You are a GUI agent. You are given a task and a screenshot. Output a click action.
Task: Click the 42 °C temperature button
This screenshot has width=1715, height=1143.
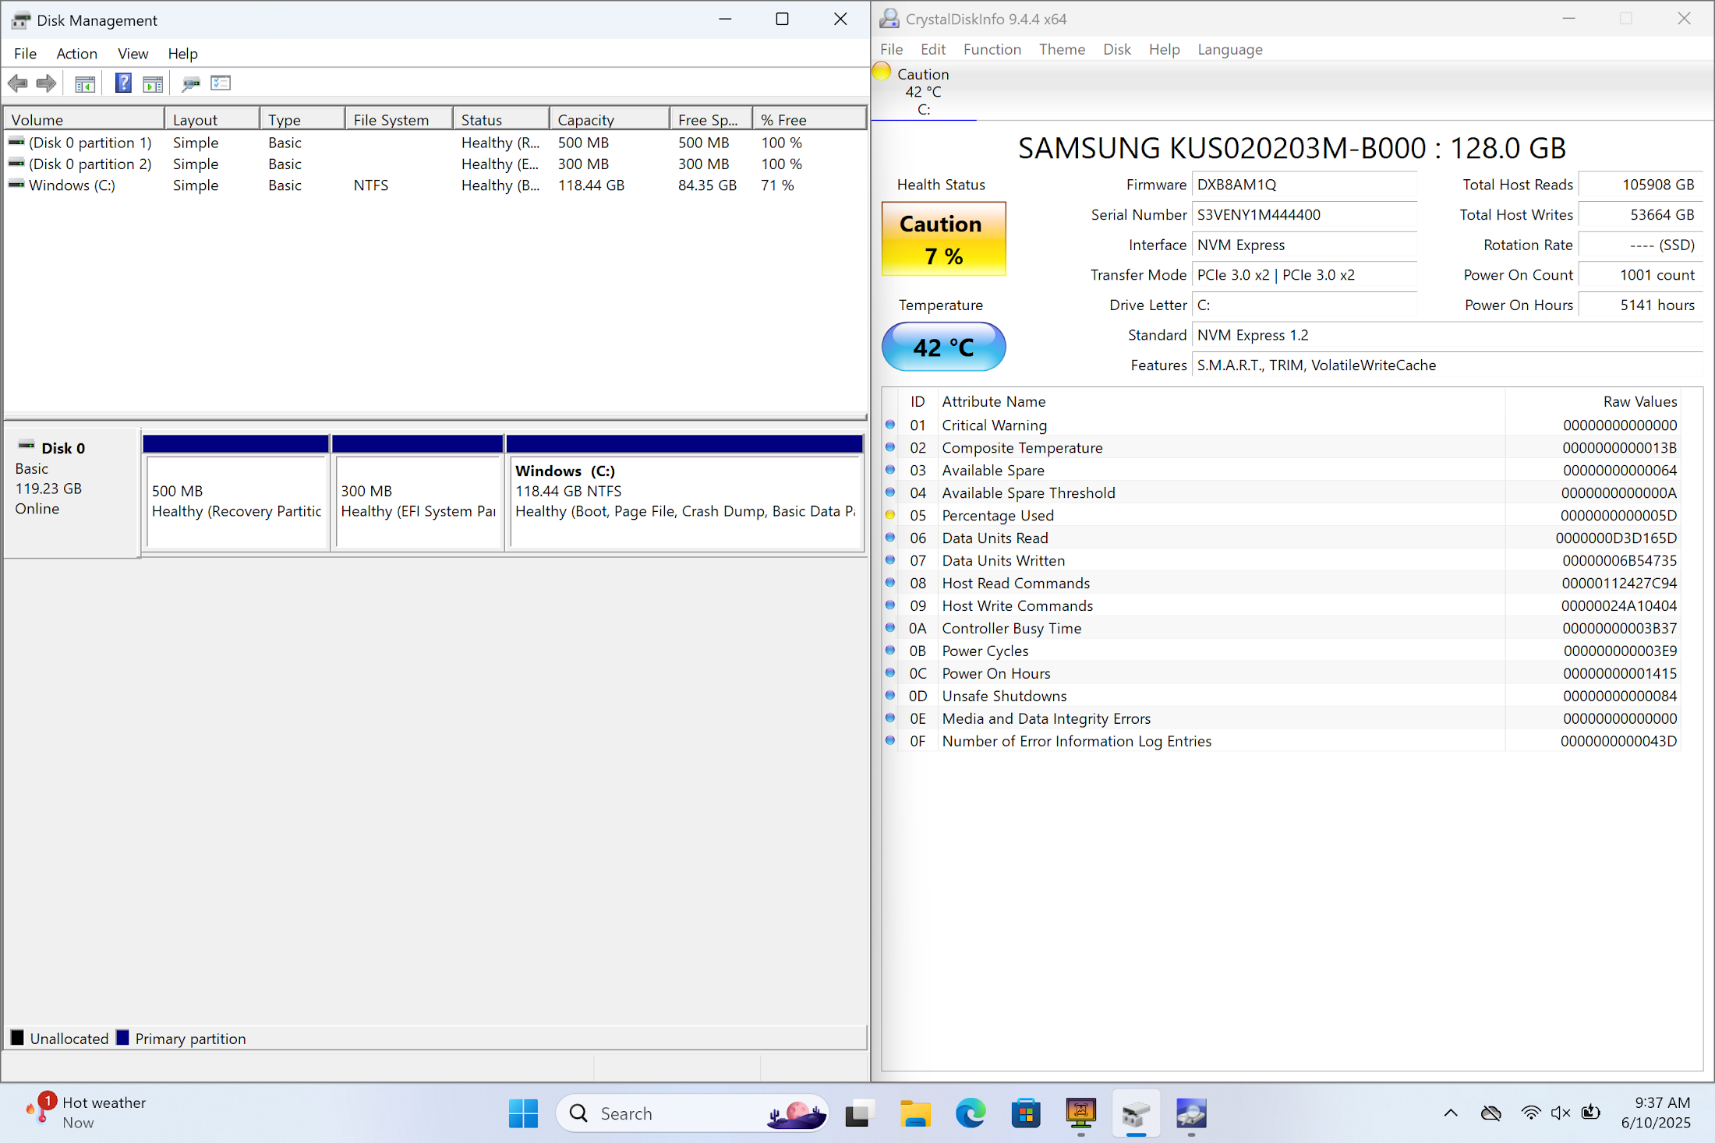pos(943,347)
